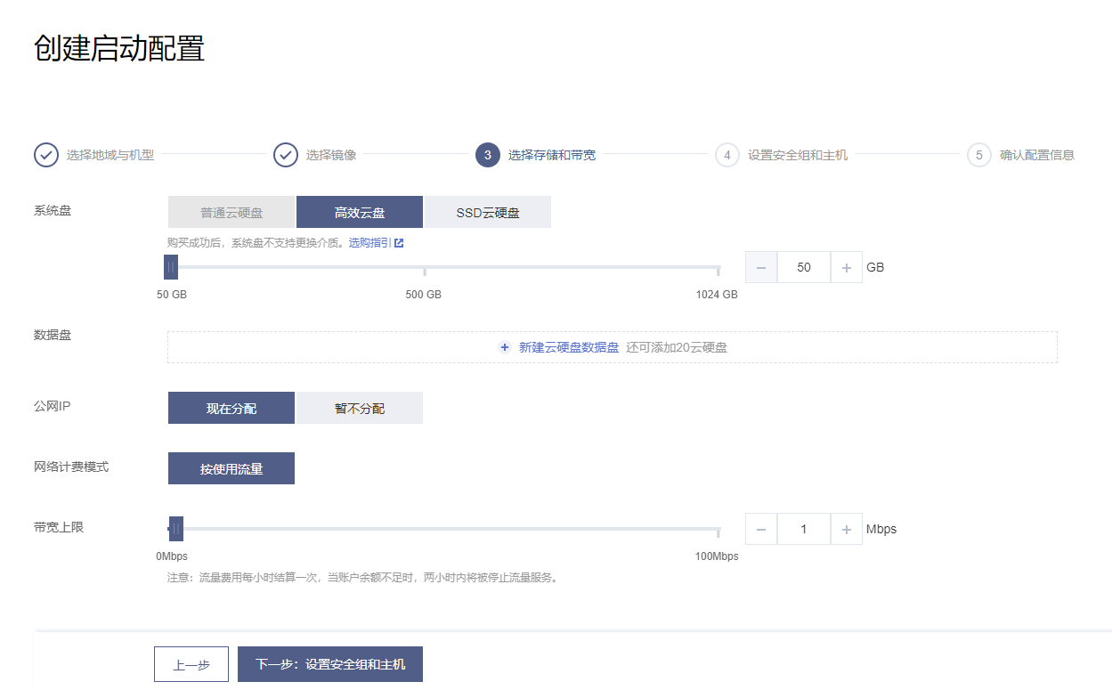Click the bandwidth limit slider handle

click(x=176, y=529)
